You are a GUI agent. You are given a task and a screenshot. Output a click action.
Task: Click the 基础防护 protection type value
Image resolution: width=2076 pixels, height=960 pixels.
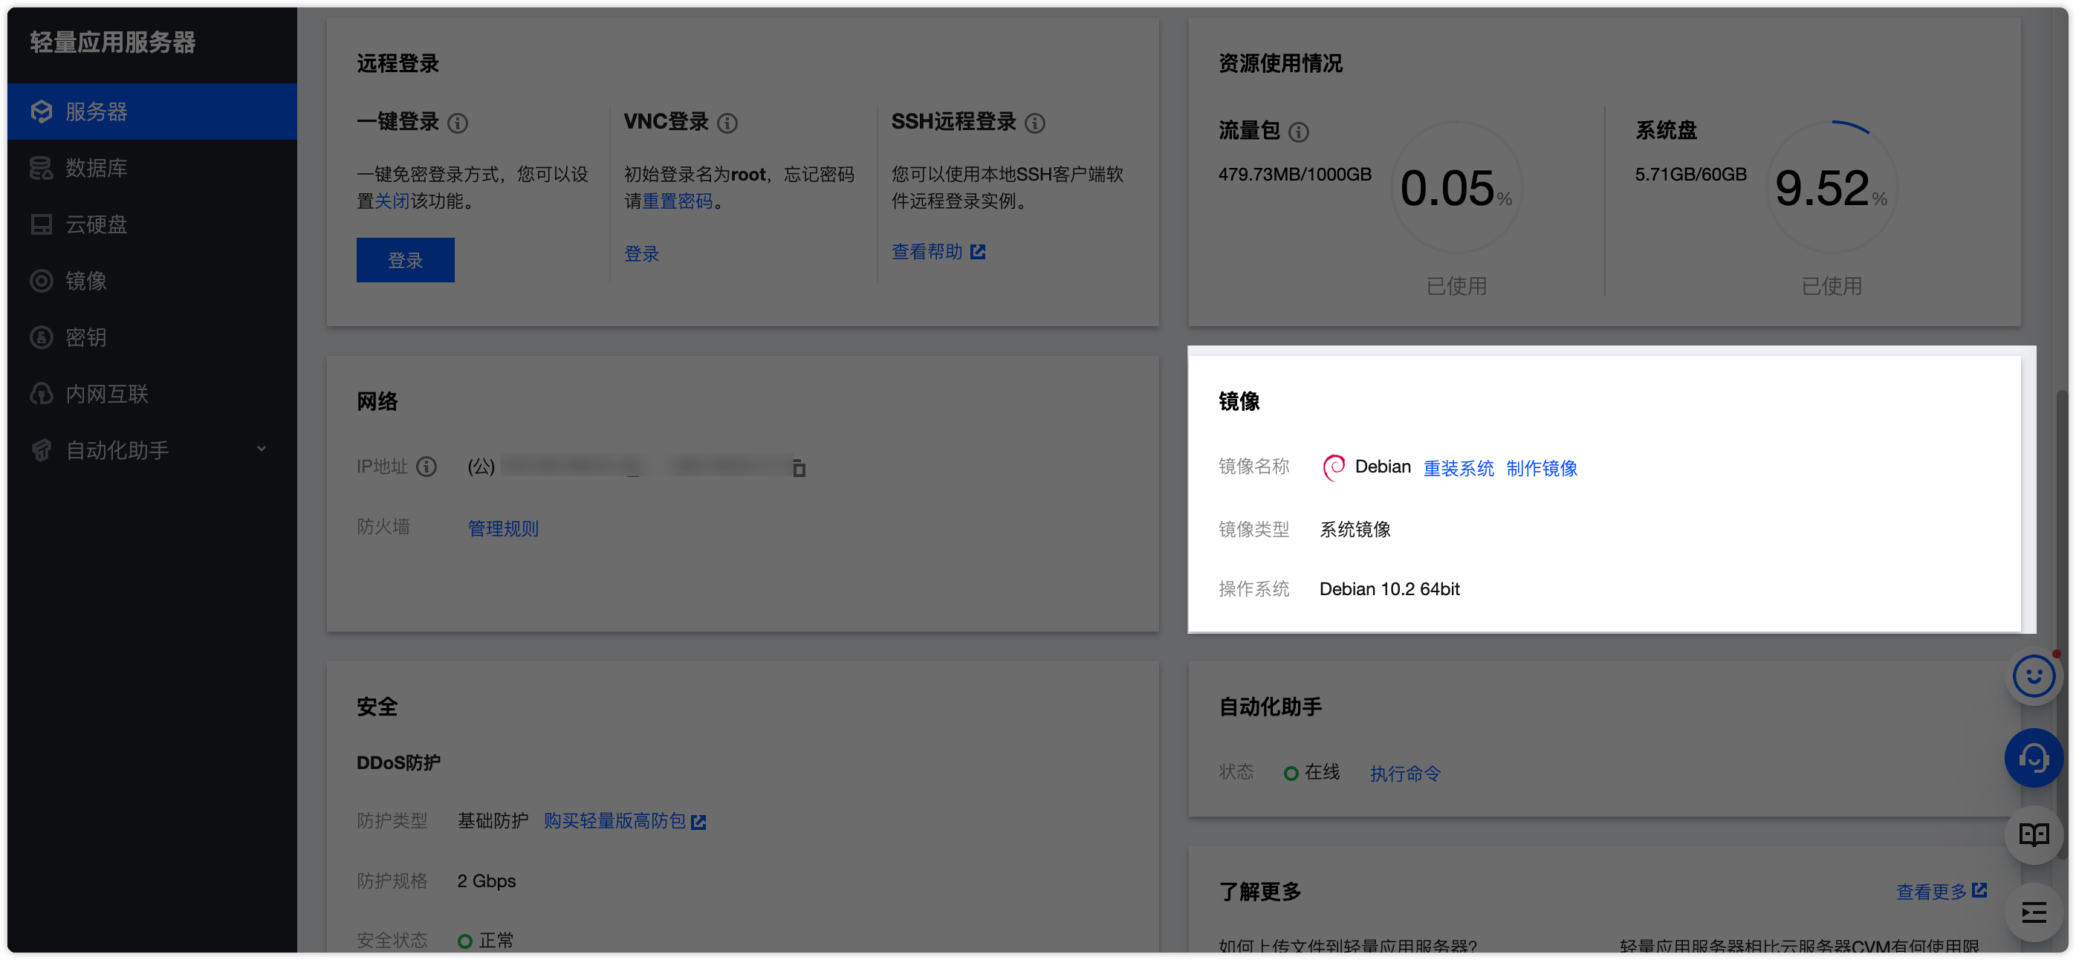(x=493, y=820)
